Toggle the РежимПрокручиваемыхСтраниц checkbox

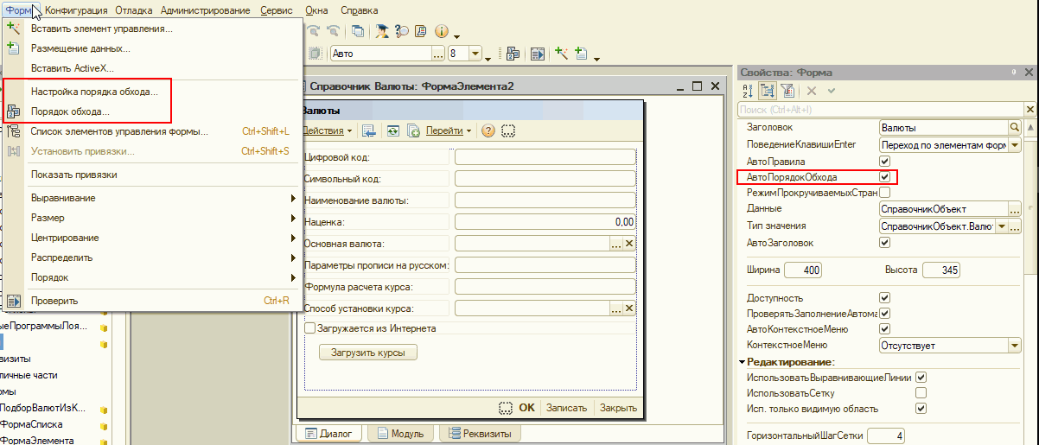(x=884, y=194)
